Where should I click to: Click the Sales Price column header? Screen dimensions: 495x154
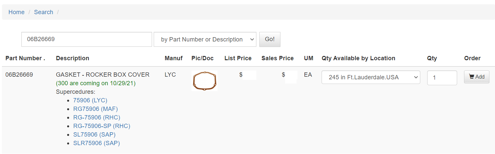tap(277, 58)
